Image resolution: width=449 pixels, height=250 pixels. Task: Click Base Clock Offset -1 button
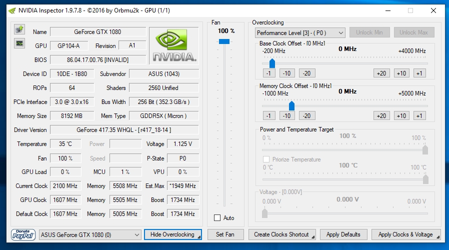pos(269,73)
